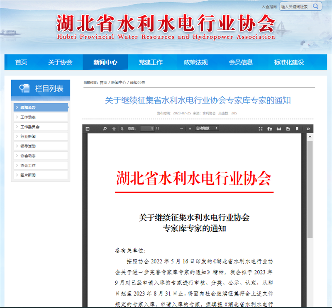Switch to the 党建工作 navigation tab
This screenshot has height=308, width=332.
(x=151, y=62)
